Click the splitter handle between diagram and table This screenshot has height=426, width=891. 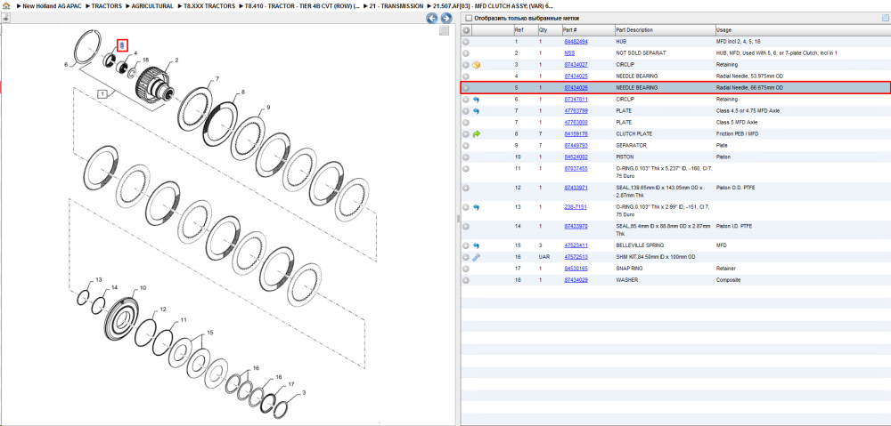457,219
